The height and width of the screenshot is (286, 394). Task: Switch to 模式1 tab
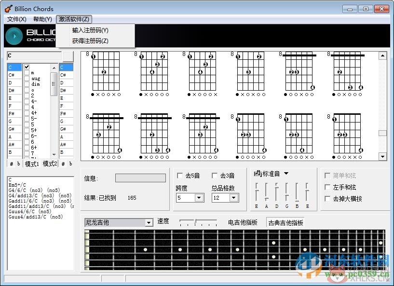click(x=32, y=164)
